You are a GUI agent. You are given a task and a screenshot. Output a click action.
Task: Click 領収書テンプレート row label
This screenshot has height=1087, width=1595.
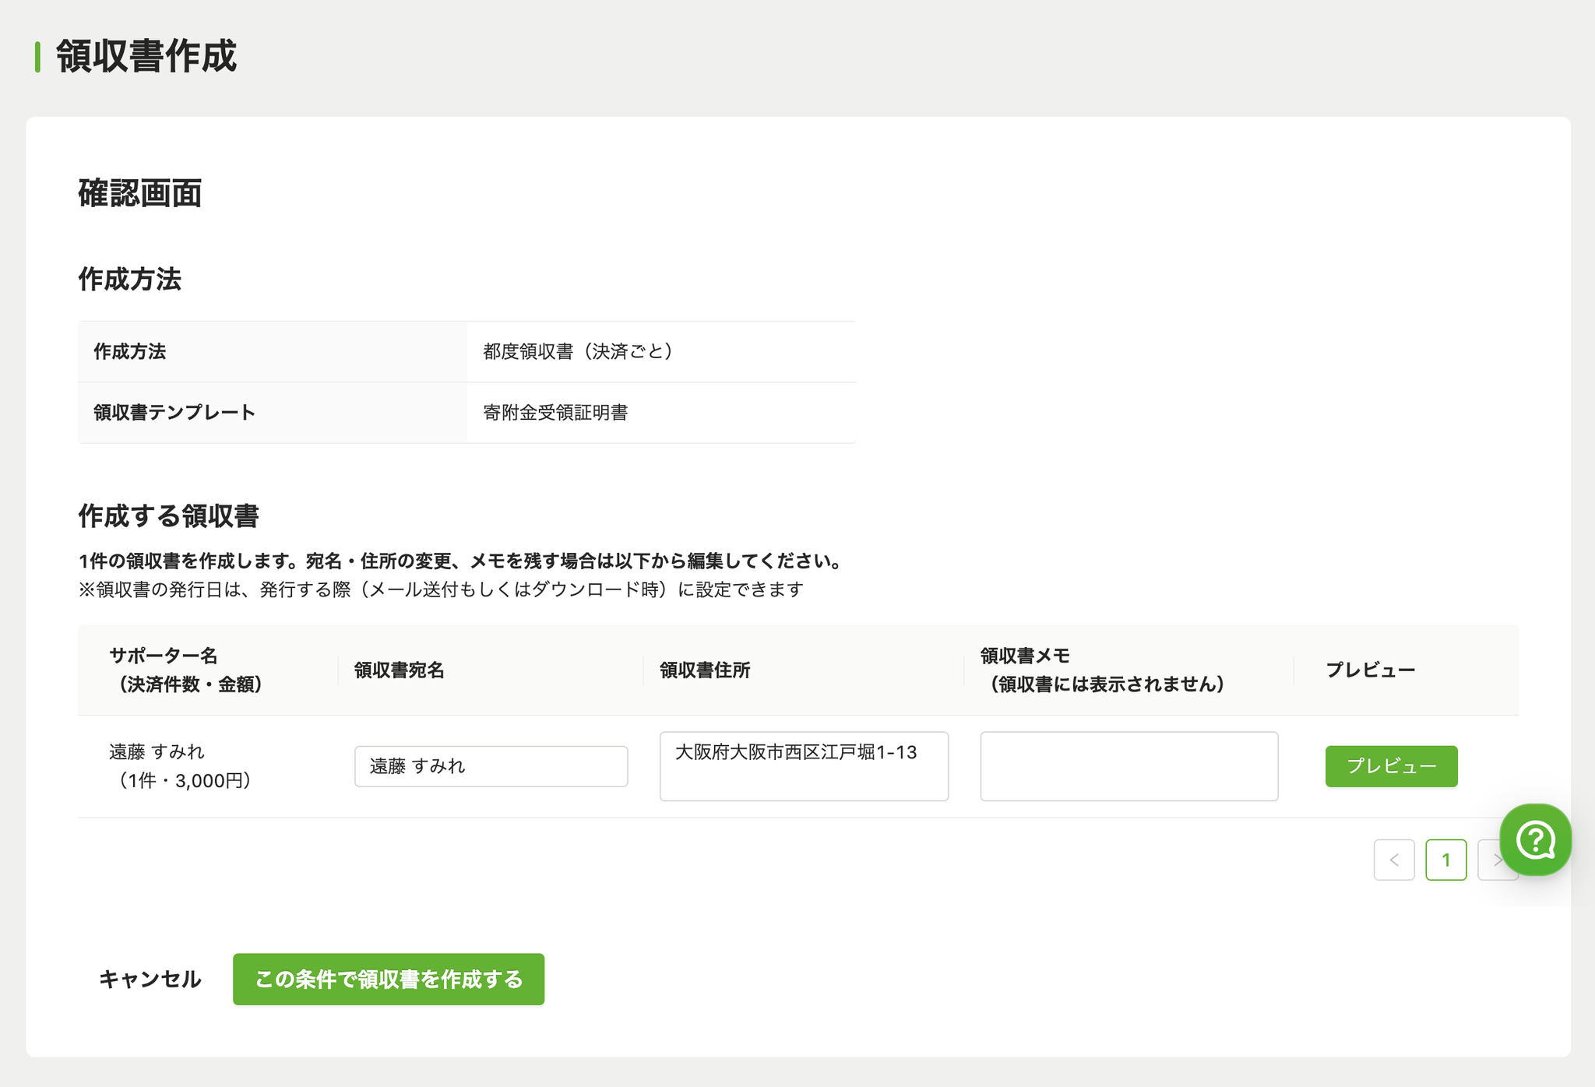174,413
